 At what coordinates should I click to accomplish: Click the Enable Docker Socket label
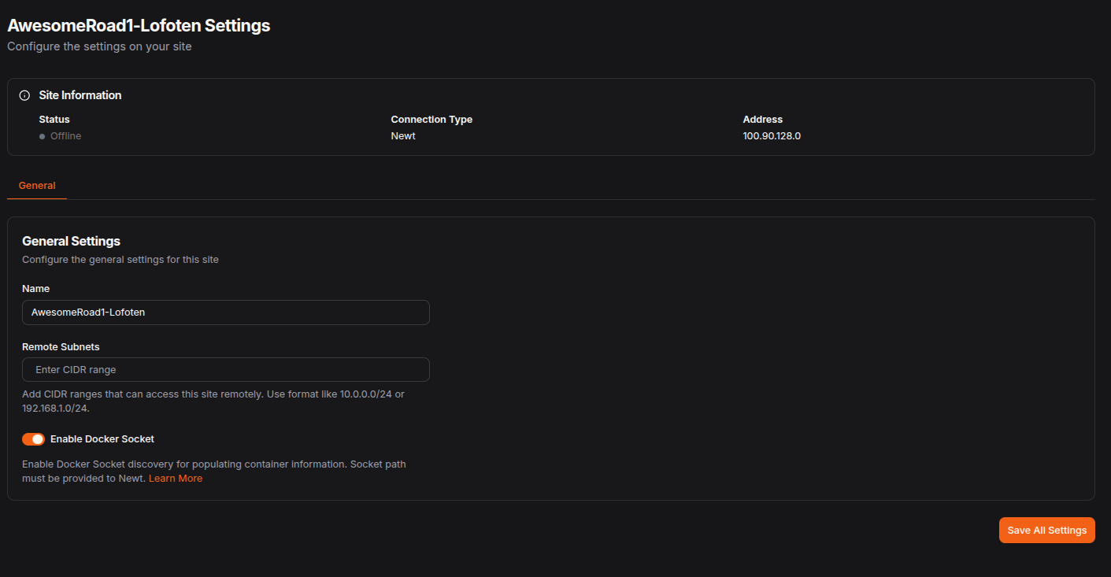point(102,439)
